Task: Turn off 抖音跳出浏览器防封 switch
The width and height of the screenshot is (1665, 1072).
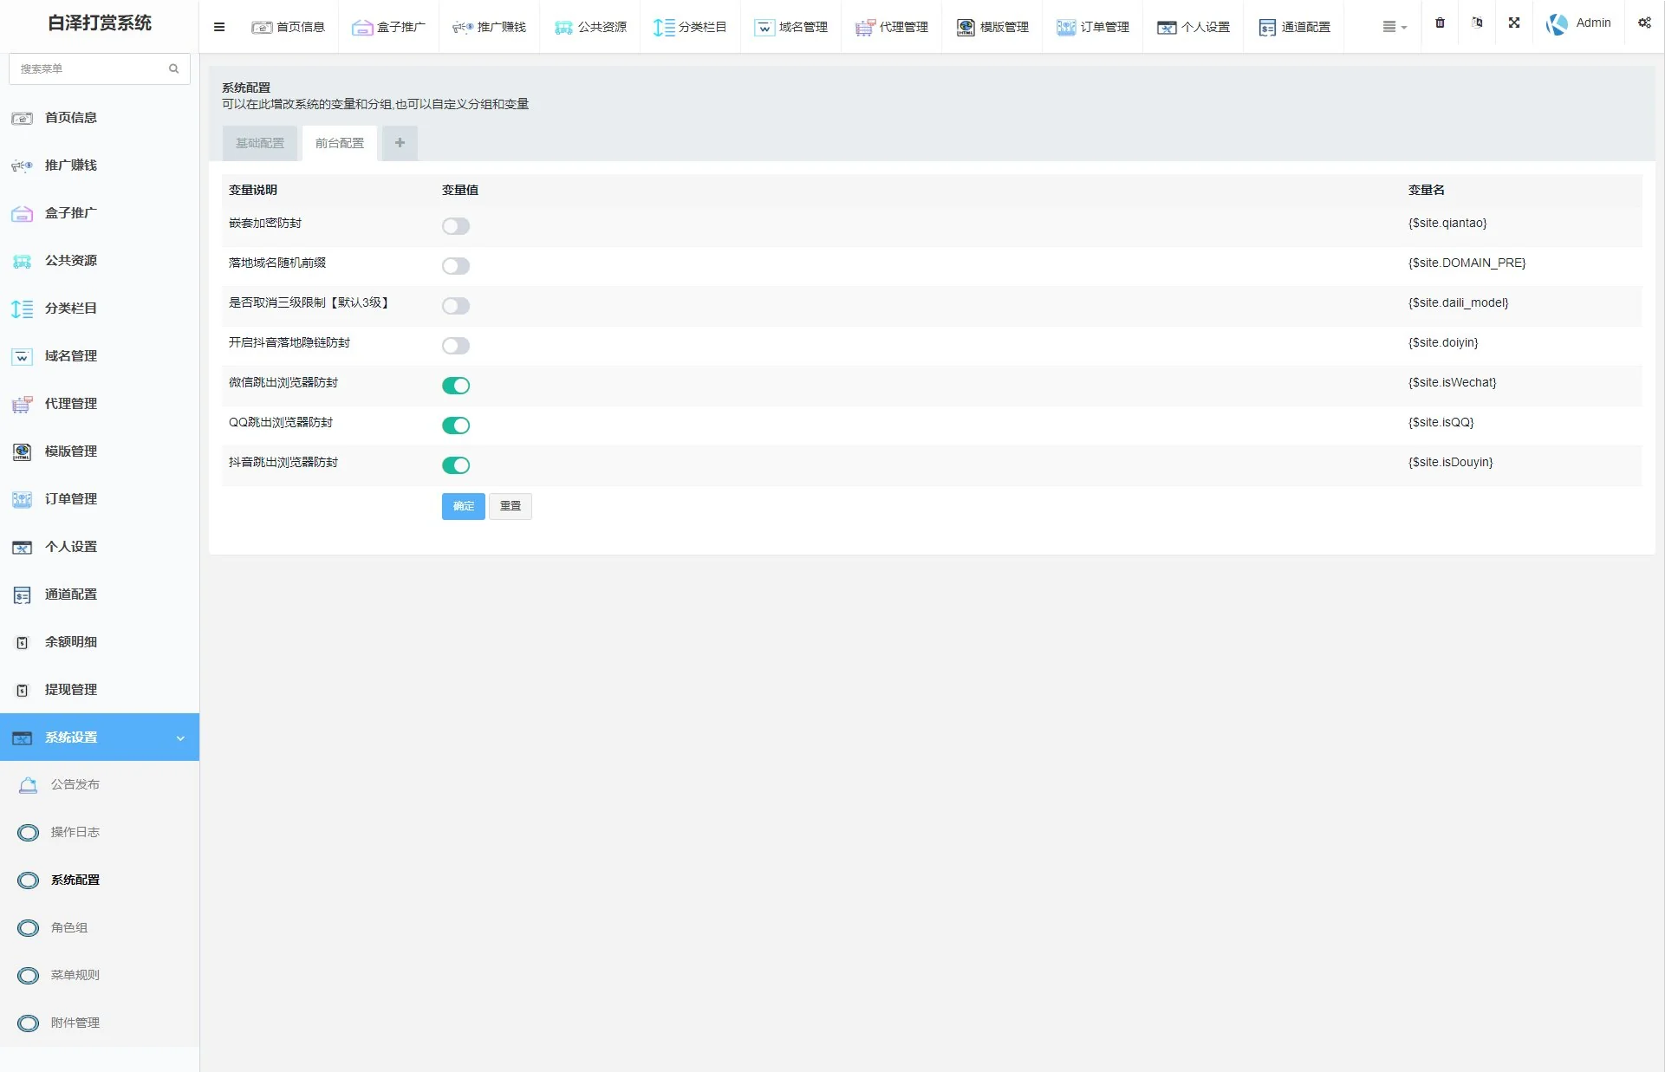Action: (456, 465)
